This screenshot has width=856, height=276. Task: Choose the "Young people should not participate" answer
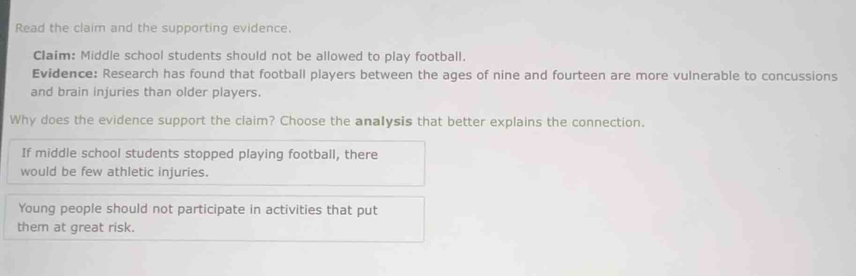coord(214,218)
